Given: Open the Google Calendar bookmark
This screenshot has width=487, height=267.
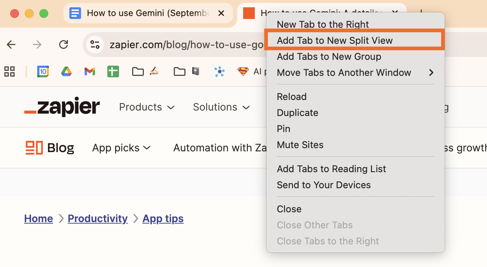Looking at the screenshot, I should 43,71.
